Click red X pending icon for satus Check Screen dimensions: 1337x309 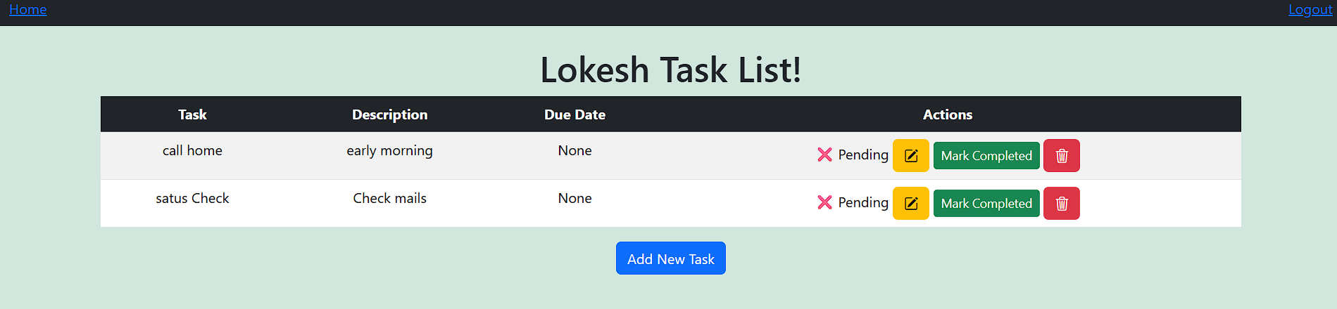click(x=824, y=202)
